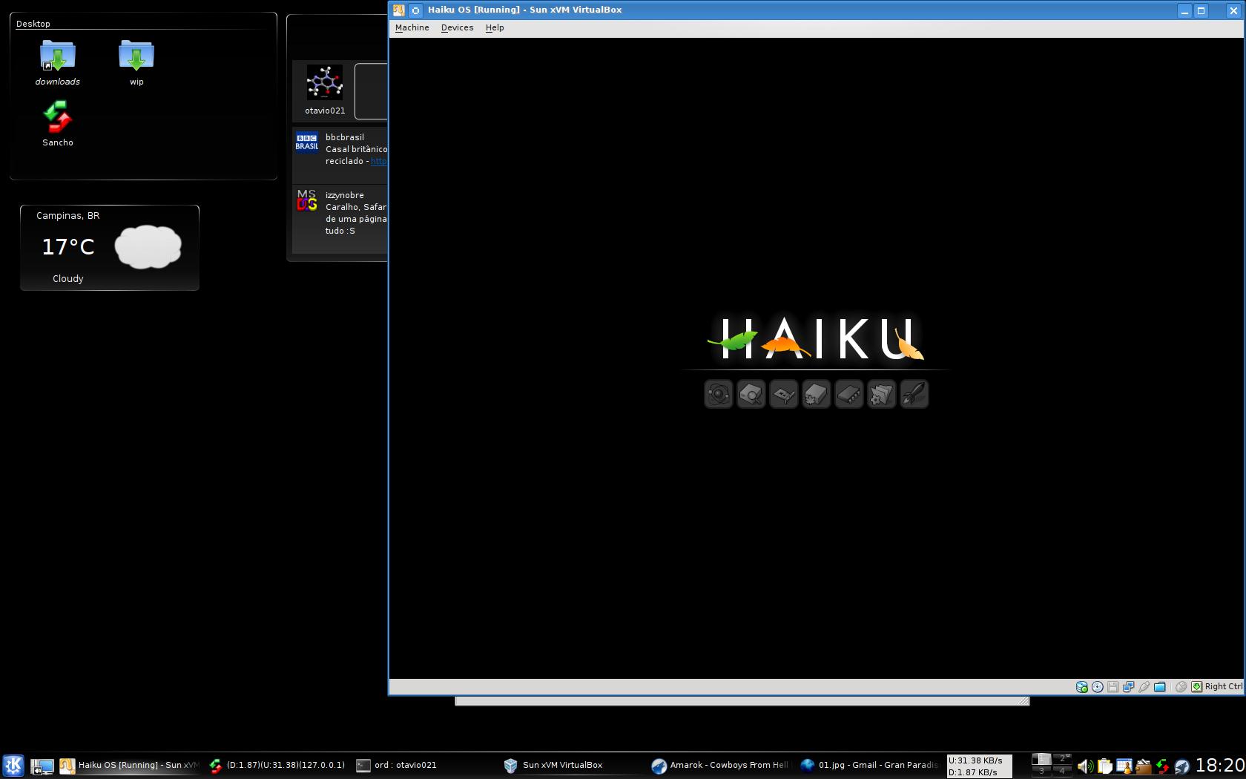Image resolution: width=1246 pixels, height=779 pixels.
Task: Click the show desktop taskbar icon
Action: click(x=42, y=766)
